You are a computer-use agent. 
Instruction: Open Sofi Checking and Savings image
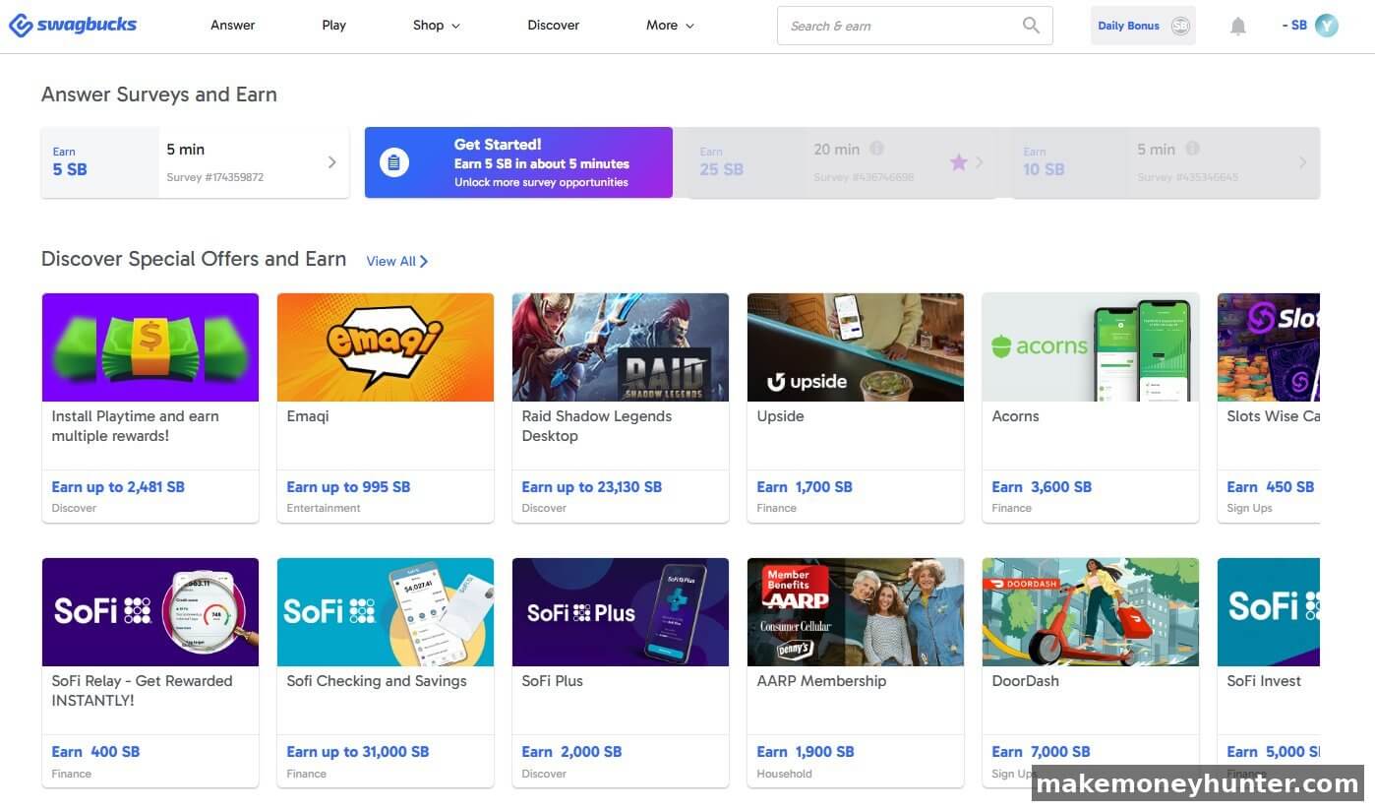[386, 612]
